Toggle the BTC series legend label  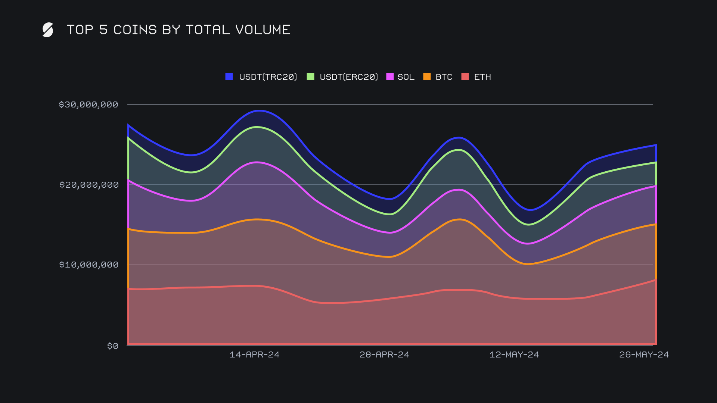point(444,77)
